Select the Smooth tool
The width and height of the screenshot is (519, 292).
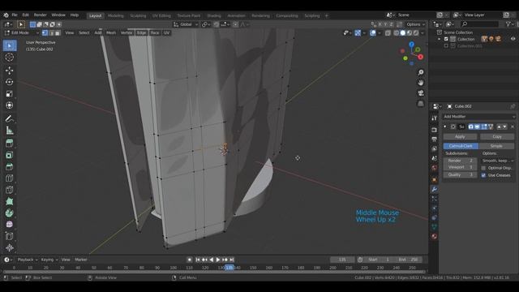coord(9,225)
